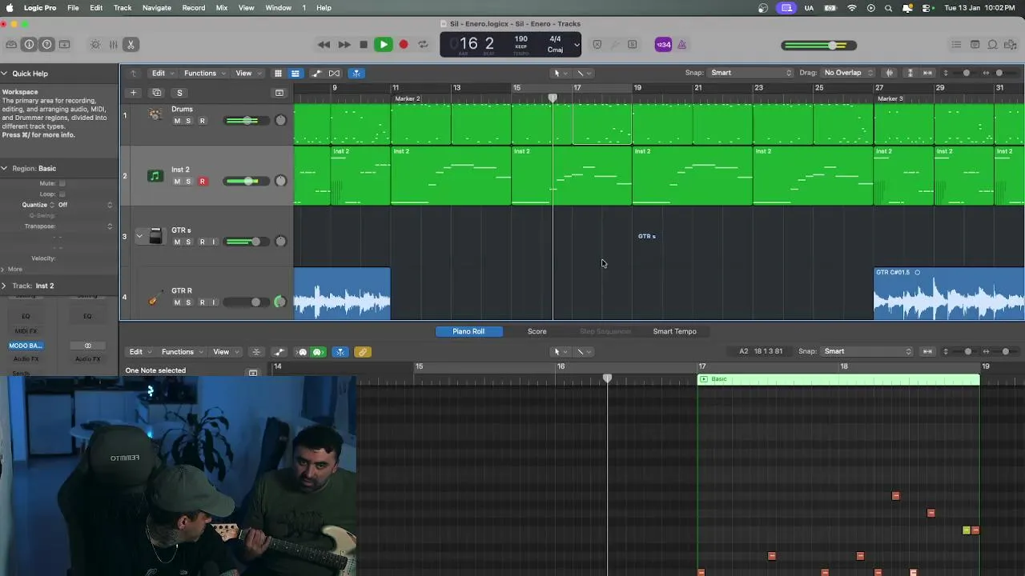Viewport: 1025px width, 576px height.
Task: Open the Library button in control bar
Action: pos(11,45)
